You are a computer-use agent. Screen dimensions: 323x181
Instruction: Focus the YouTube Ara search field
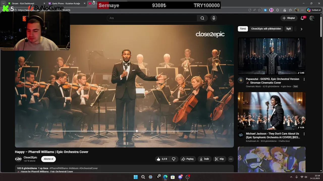pos(152,18)
